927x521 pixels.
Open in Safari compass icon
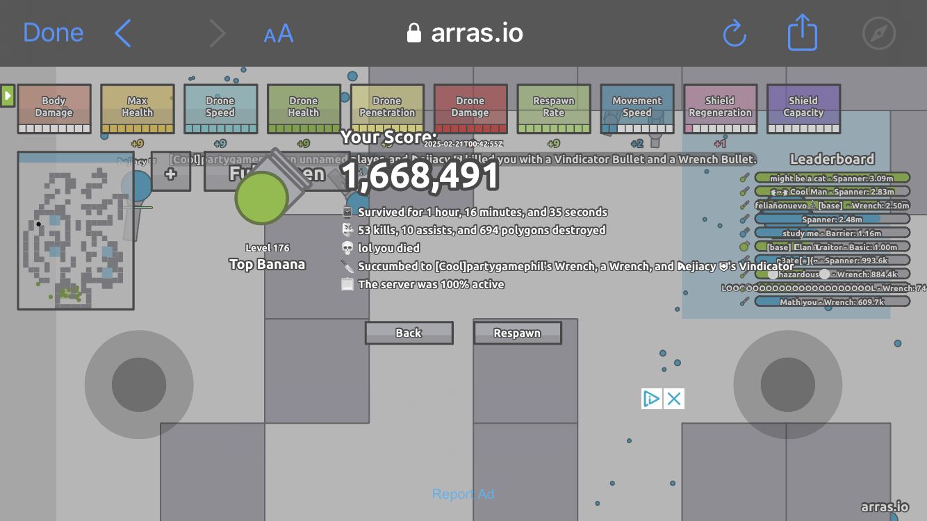[x=879, y=33]
